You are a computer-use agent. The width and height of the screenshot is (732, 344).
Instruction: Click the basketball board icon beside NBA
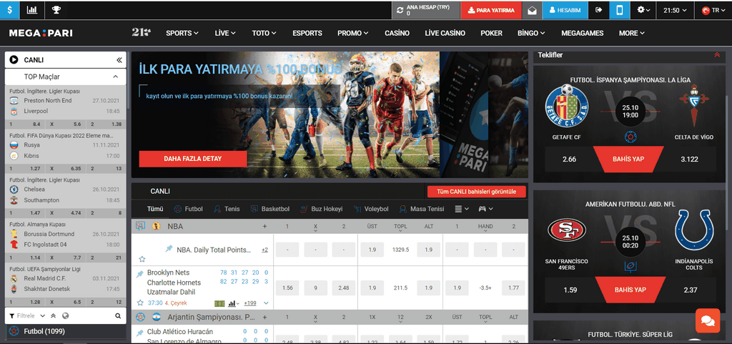140,227
